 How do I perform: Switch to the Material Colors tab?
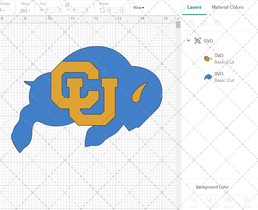pyautogui.click(x=227, y=7)
